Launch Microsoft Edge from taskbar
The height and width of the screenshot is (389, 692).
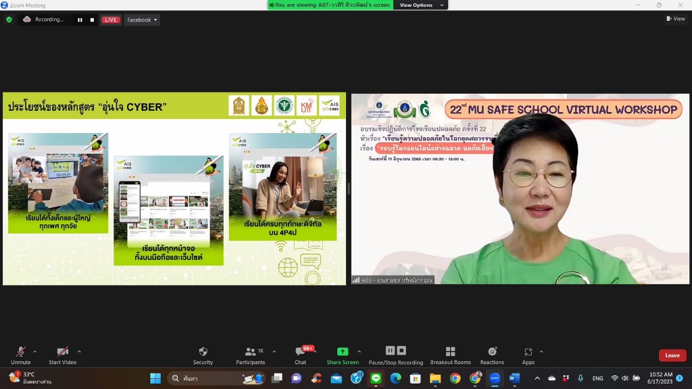[396, 378]
